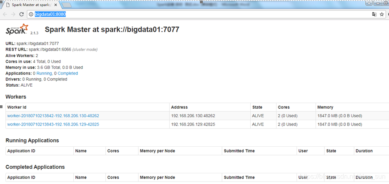The image size is (389, 184).
Task: Click the Workers section heading
Action: (x=16, y=97)
